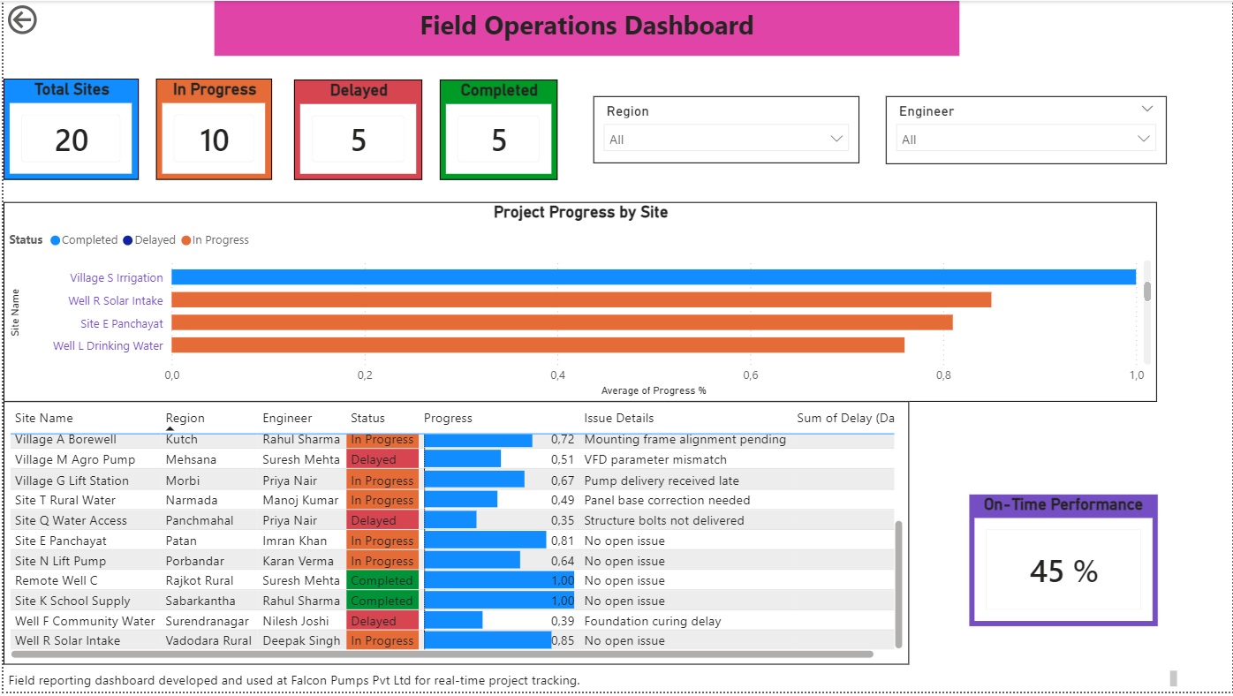
Task: Click Completed status for Remote Well C
Action: click(382, 580)
